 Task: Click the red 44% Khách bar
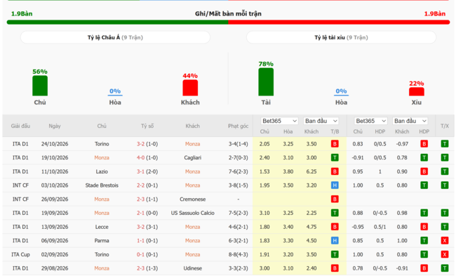coord(190,88)
